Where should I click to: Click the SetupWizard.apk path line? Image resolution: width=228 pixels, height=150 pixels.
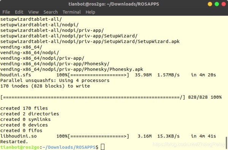[x=90, y=42]
